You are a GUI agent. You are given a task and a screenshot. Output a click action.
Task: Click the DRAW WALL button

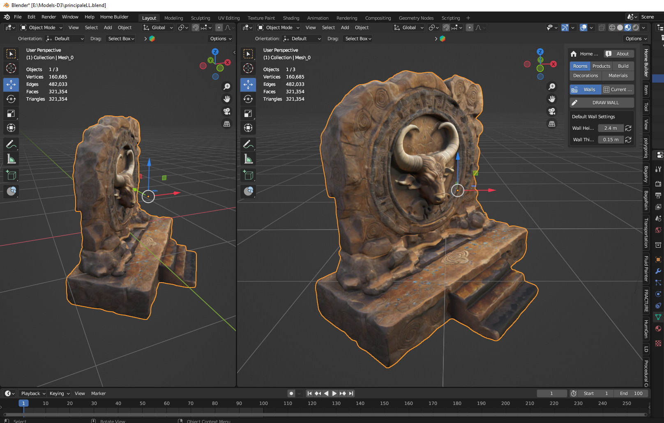point(602,103)
